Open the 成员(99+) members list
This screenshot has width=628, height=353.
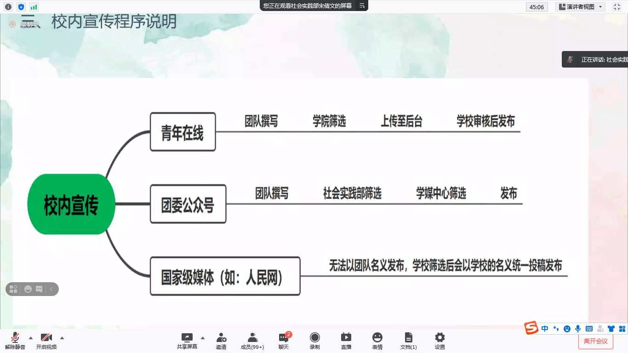[x=252, y=341]
